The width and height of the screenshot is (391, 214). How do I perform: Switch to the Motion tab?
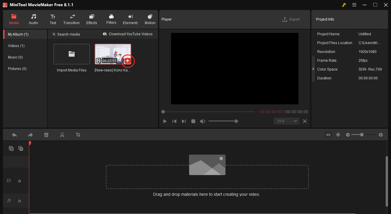tap(150, 19)
